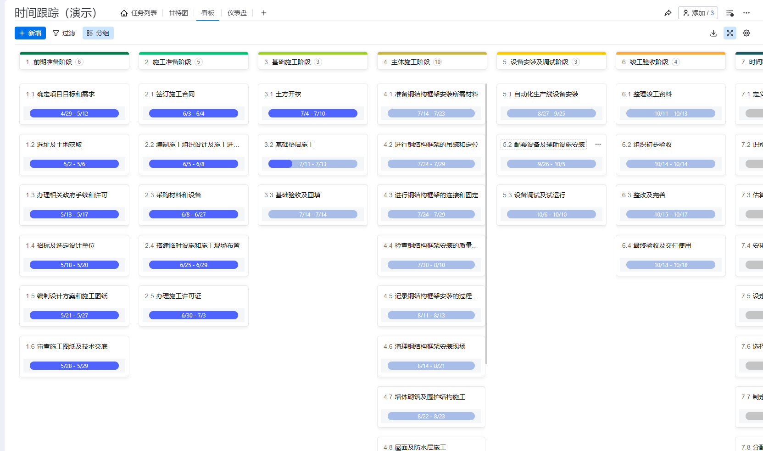
Task: Click date bar 6/30 - 7/3
Action: [194, 315]
